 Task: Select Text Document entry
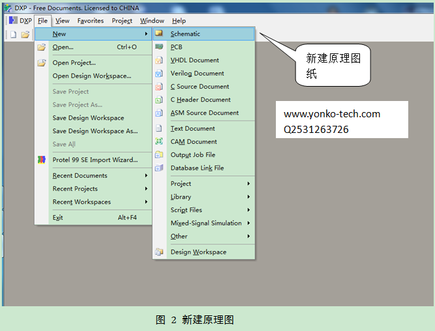pos(203,128)
